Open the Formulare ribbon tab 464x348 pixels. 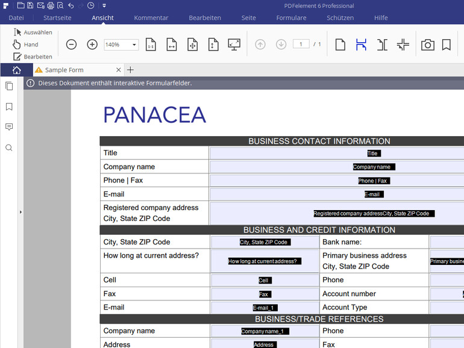coord(292,17)
